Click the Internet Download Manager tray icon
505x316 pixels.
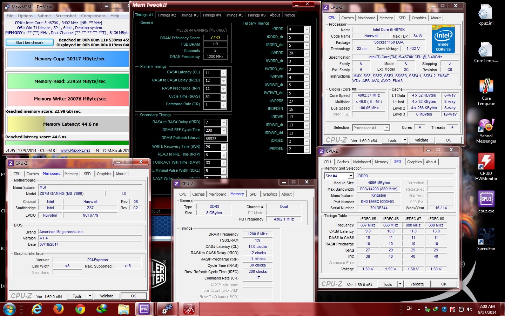(436, 309)
